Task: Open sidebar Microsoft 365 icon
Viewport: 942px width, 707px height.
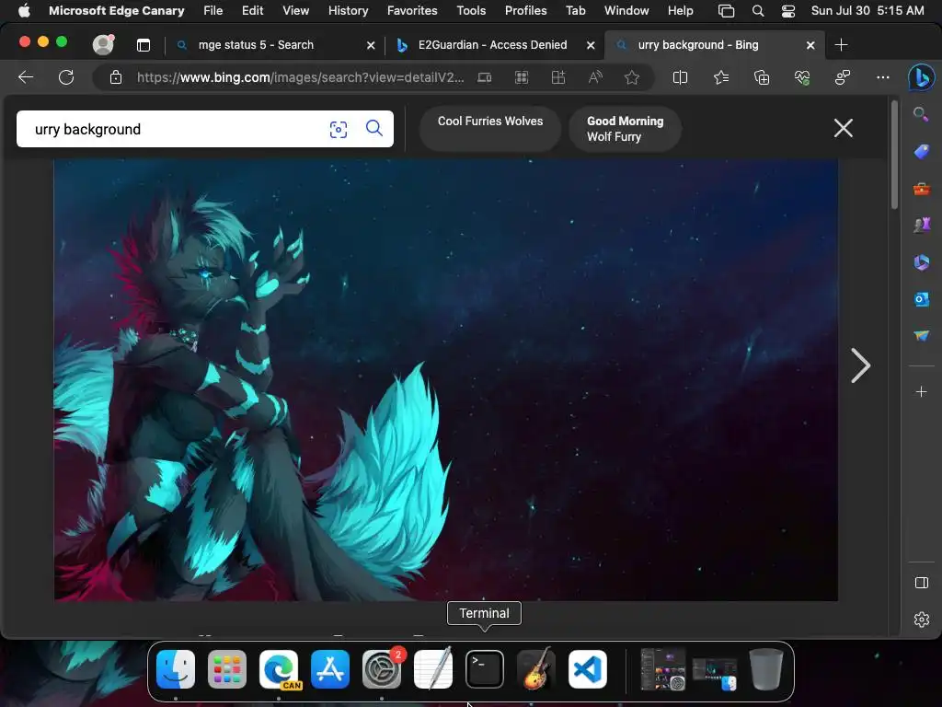Action: click(x=921, y=262)
